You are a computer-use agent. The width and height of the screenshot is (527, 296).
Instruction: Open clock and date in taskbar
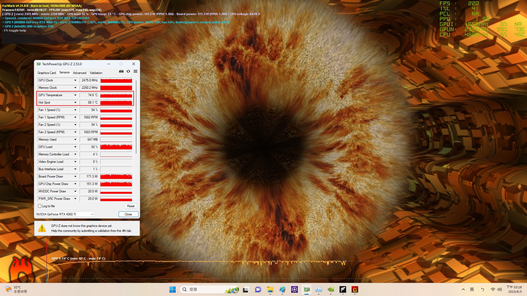[514, 289]
